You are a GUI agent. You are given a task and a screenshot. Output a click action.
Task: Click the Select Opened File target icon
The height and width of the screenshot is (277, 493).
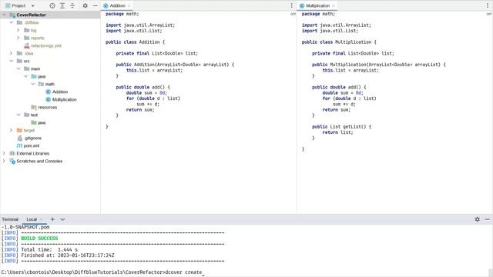coord(52,5)
